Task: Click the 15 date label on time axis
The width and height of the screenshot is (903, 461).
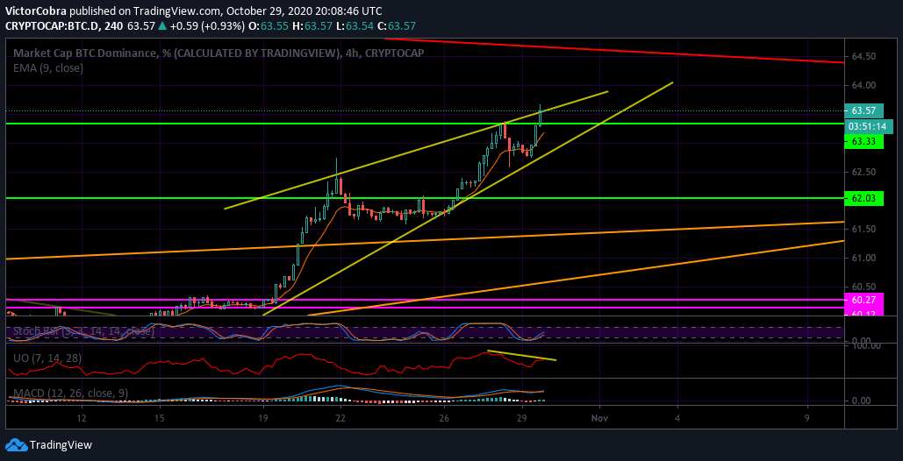Action: point(160,418)
